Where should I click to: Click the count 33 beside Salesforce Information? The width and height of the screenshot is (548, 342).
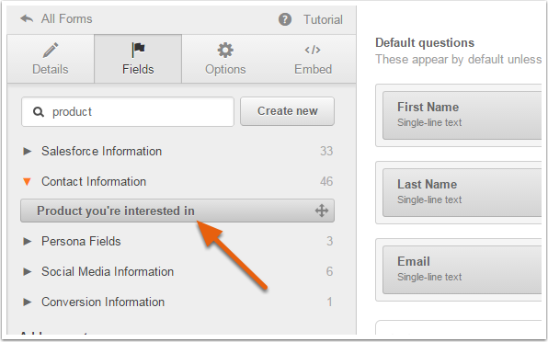pyautogui.click(x=326, y=152)
